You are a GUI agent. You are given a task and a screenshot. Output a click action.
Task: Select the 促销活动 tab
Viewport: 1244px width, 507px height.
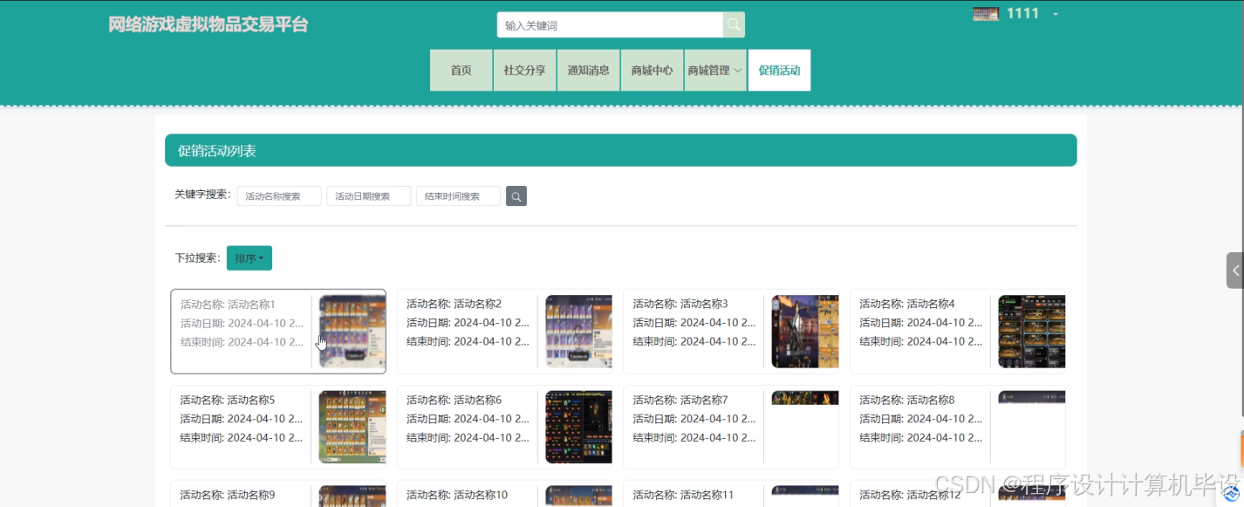[x=779, y=70]
